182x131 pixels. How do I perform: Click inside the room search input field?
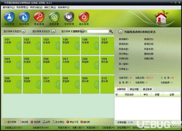point(98,31)
